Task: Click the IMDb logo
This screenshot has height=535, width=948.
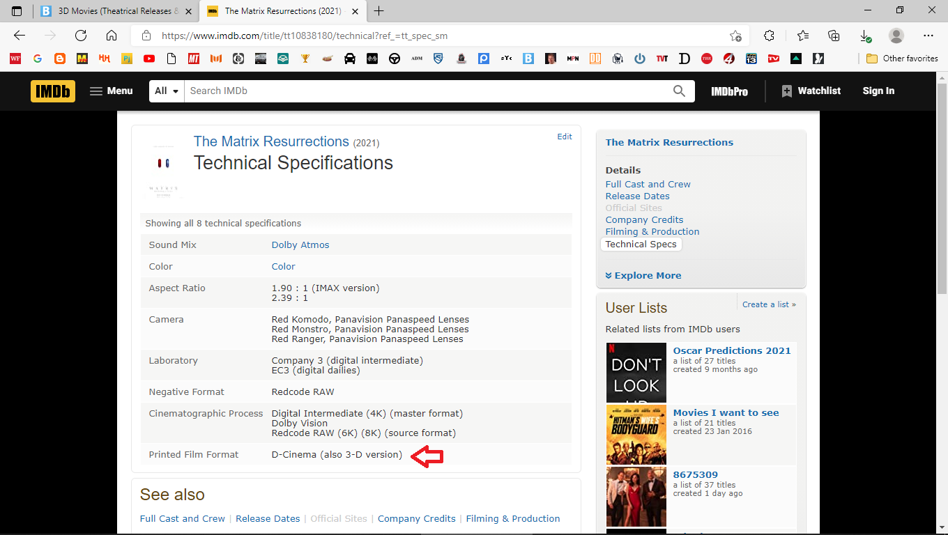Action: pos(53,91)
